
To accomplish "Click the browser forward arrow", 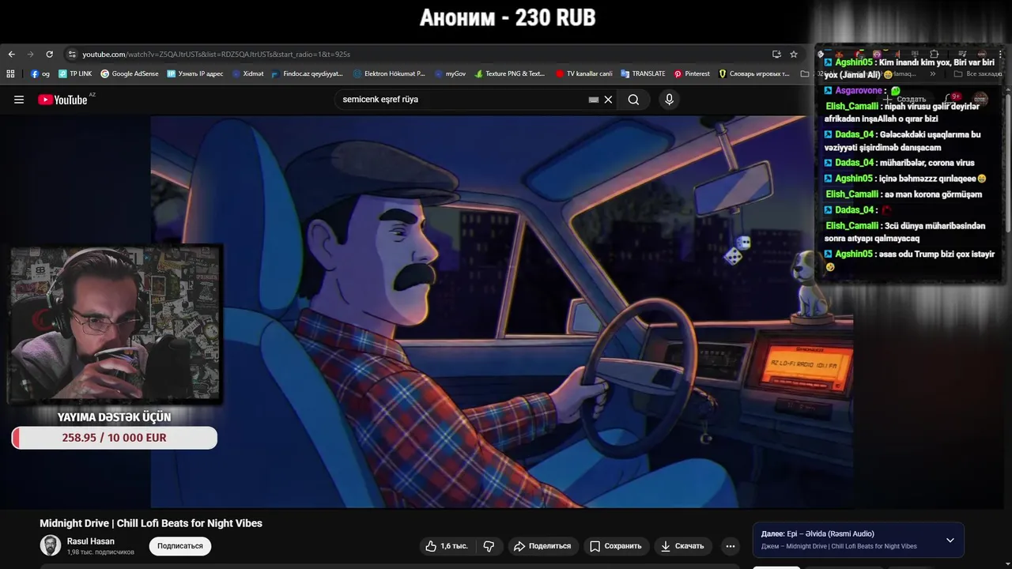I will [30, 55].
